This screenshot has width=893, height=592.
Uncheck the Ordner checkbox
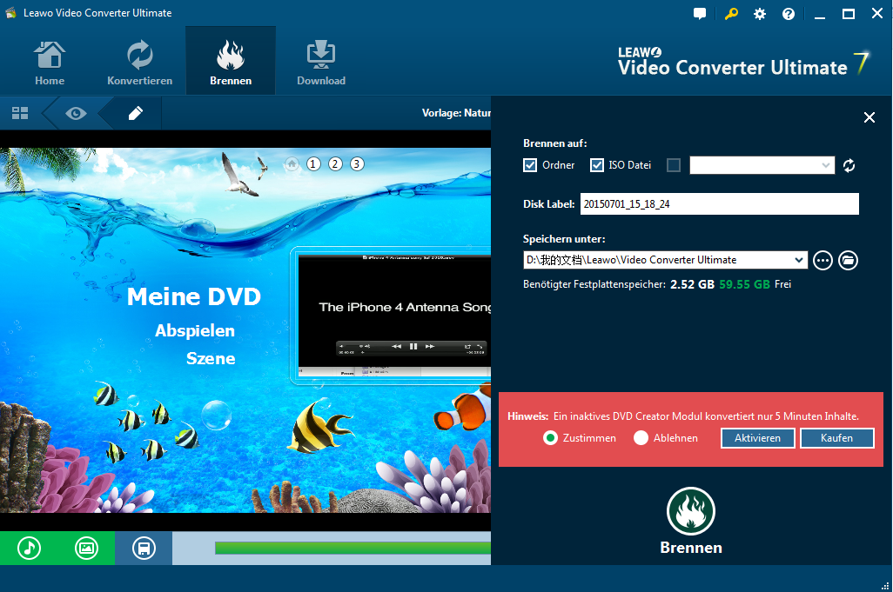[x=530, y=165]
